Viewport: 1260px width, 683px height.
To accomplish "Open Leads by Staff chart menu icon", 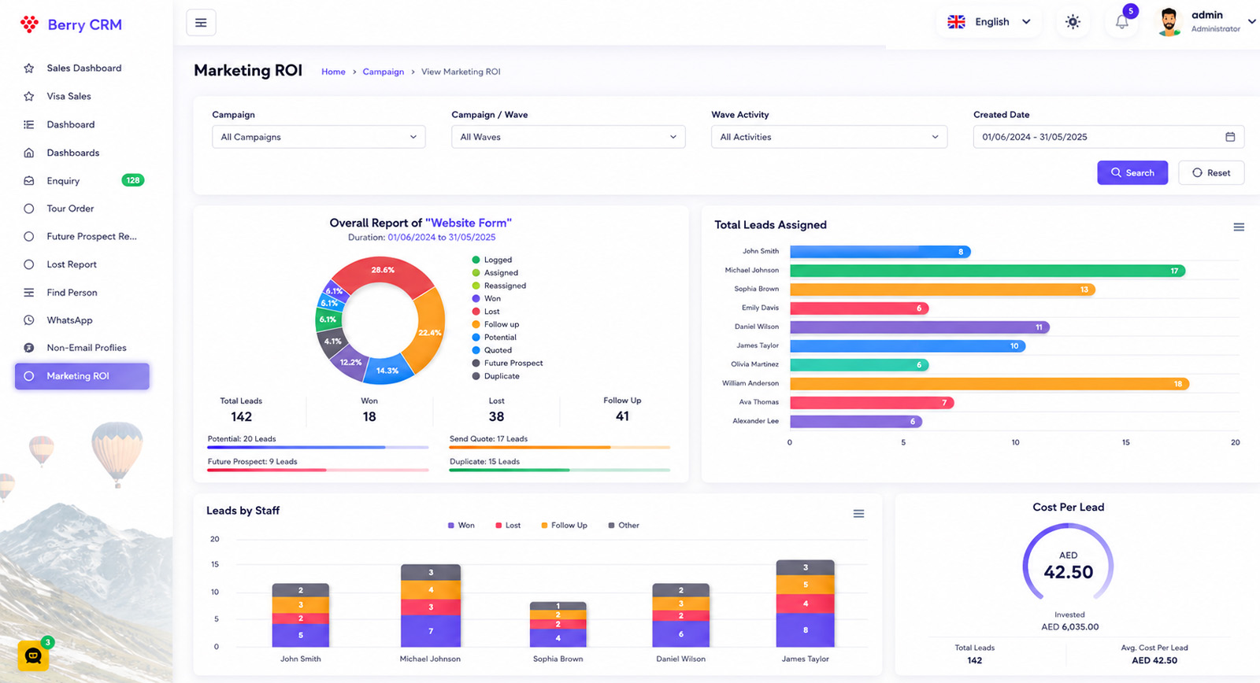I will 858,514.
